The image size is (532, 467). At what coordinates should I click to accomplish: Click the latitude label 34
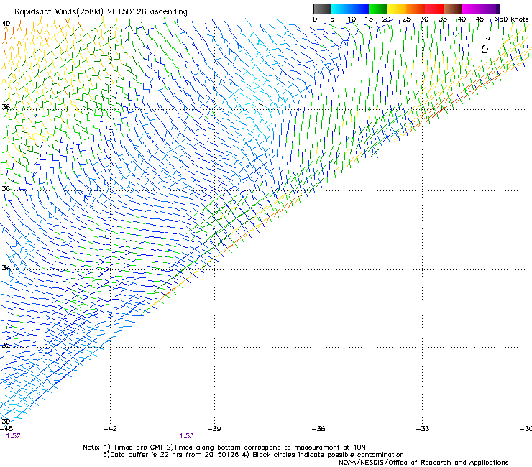click(6, 267)
